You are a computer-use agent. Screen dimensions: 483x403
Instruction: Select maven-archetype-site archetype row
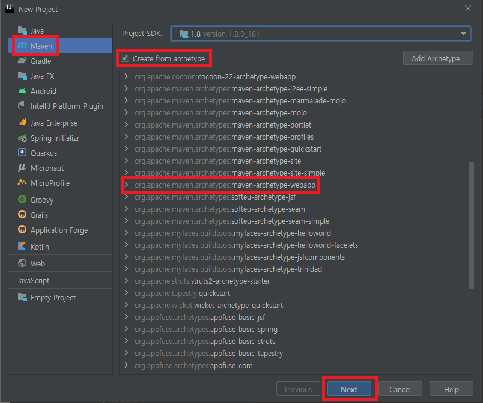click(297, 161)
